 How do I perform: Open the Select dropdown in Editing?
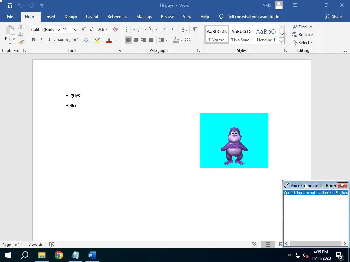point(303,43)
